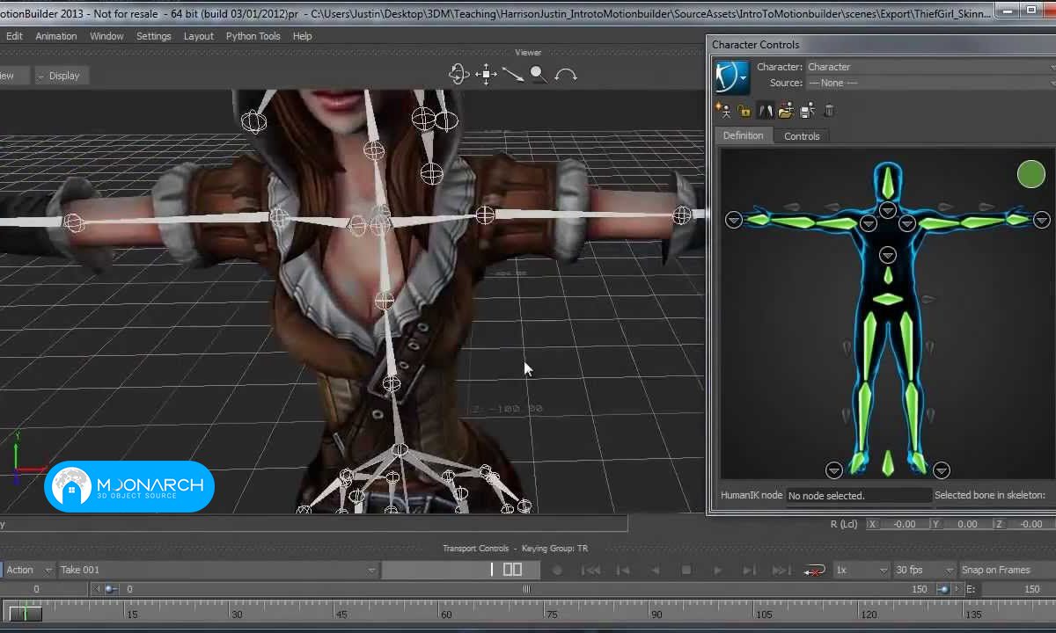Expand the right hand finger arrow
Viewport: 1056px width, 633px height.
734,220
